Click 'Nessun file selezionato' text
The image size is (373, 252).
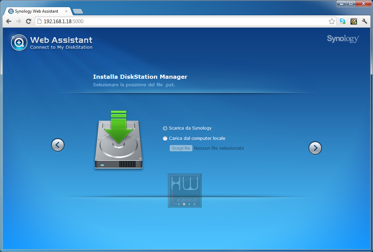[x=219, y=148]
